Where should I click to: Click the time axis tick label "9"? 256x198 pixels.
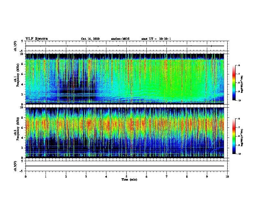coord(207,177)
